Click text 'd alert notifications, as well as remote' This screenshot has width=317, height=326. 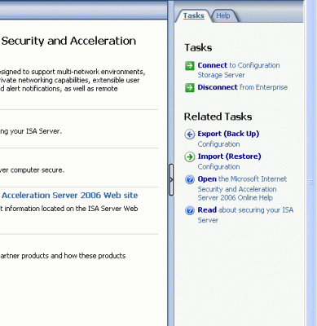pyautogui.click(x=59, y=89)
